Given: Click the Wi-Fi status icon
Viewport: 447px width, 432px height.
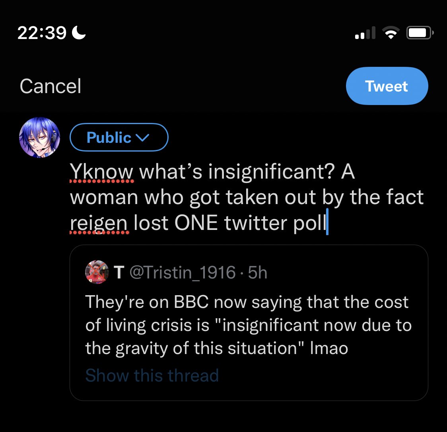Looking at the screenshot, I should pos(391,33).
